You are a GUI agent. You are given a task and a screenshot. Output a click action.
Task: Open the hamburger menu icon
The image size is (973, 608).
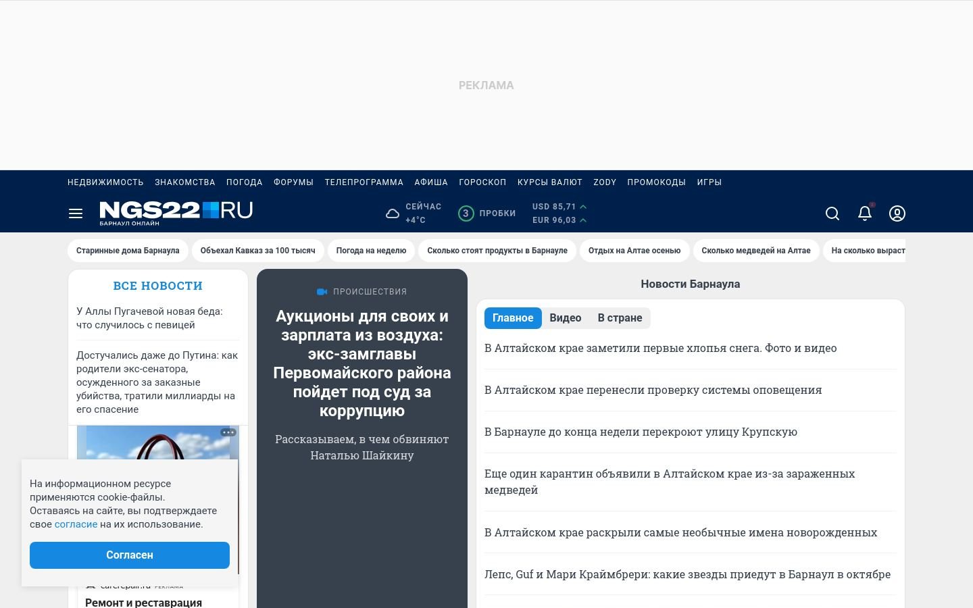click(76, 213)
